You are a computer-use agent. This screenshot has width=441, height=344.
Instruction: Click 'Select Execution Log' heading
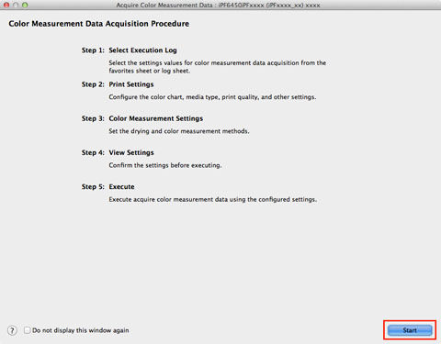tap(142, 50)
